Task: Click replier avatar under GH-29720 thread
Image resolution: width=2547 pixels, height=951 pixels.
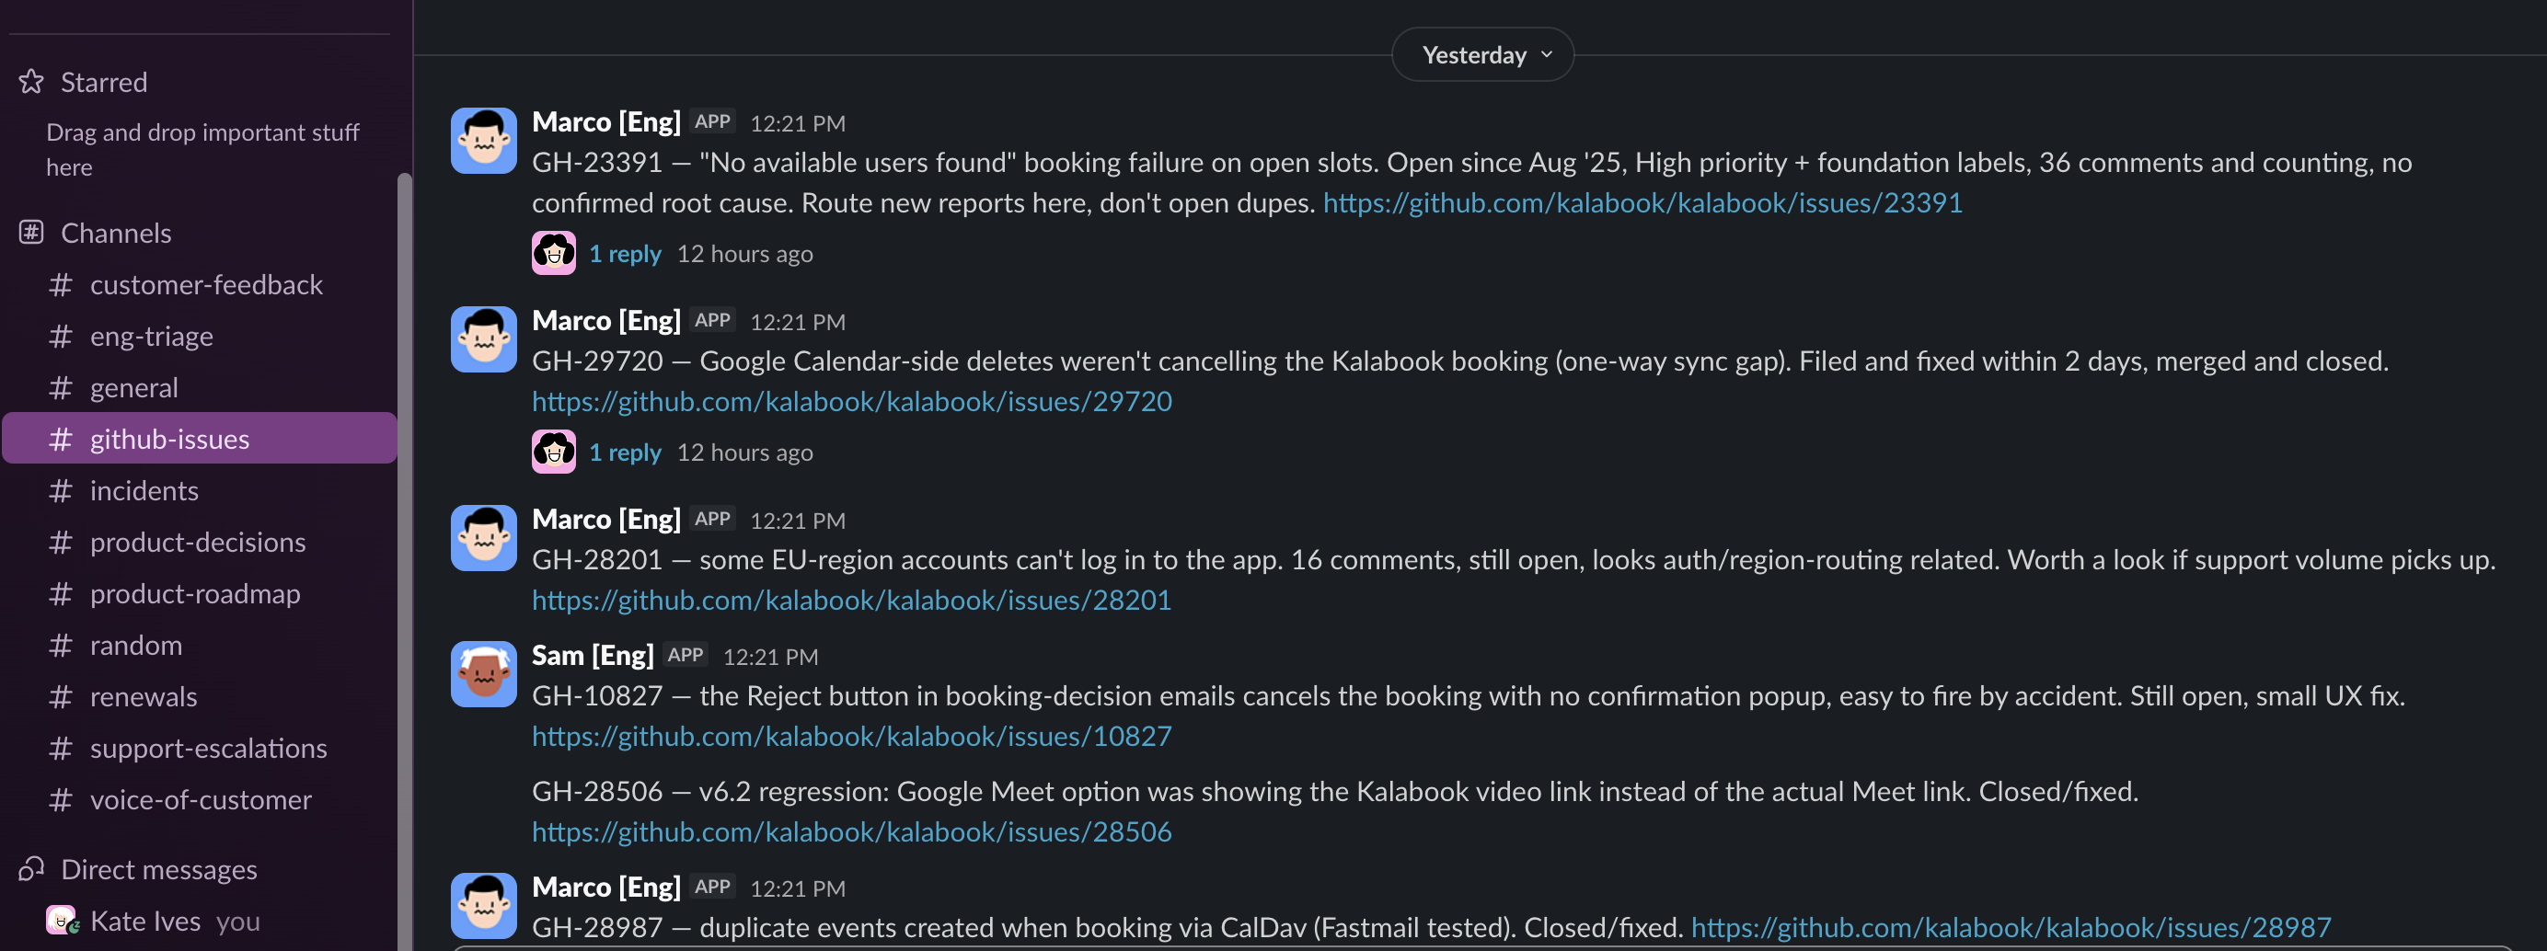Action: tap(554, 452)
